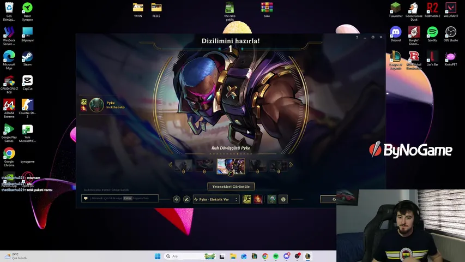Open Windows Start menu
This screenshot has height=262, width=465.
158,256
